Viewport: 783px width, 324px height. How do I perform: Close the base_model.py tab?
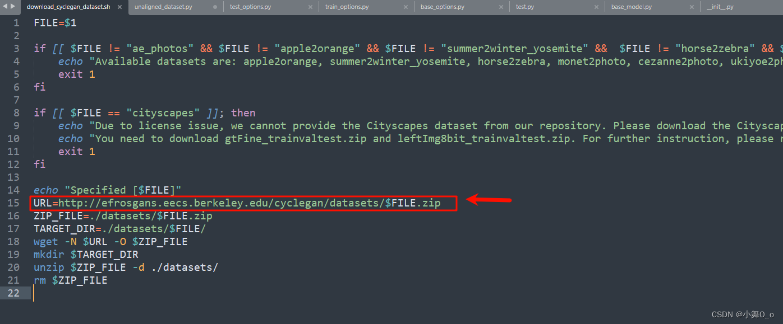coord(692,7)
